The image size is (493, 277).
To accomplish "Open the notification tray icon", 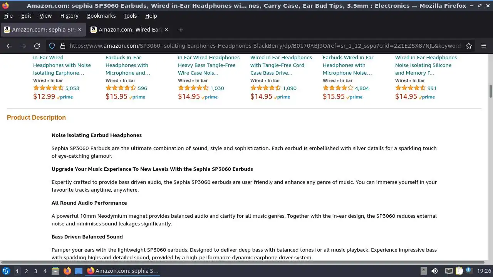I will (x=469, y=271).
